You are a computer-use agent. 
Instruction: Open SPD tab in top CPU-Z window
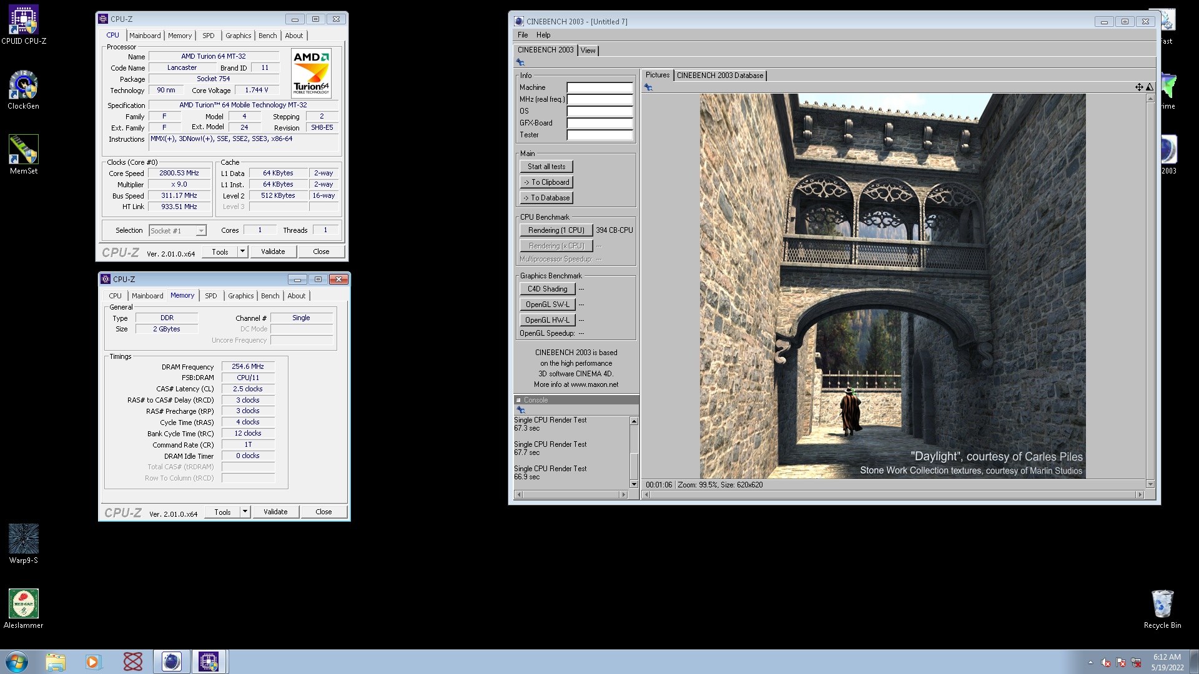tap(209, 36)
